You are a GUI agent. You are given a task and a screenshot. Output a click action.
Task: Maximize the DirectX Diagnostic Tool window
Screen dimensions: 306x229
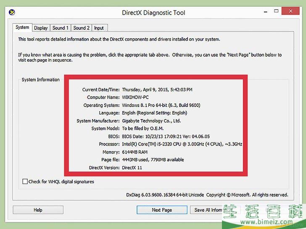click(276, 11)
